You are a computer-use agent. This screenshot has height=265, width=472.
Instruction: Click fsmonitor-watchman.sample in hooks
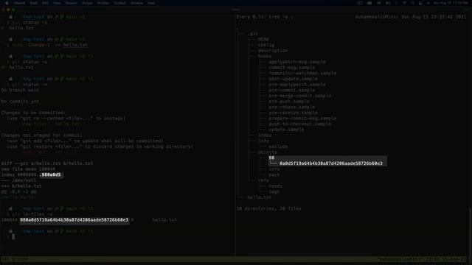302,74
